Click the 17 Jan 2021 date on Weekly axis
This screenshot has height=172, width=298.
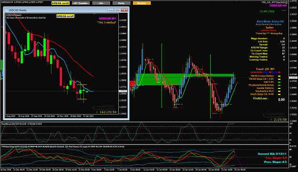click(x=88, y=116)
